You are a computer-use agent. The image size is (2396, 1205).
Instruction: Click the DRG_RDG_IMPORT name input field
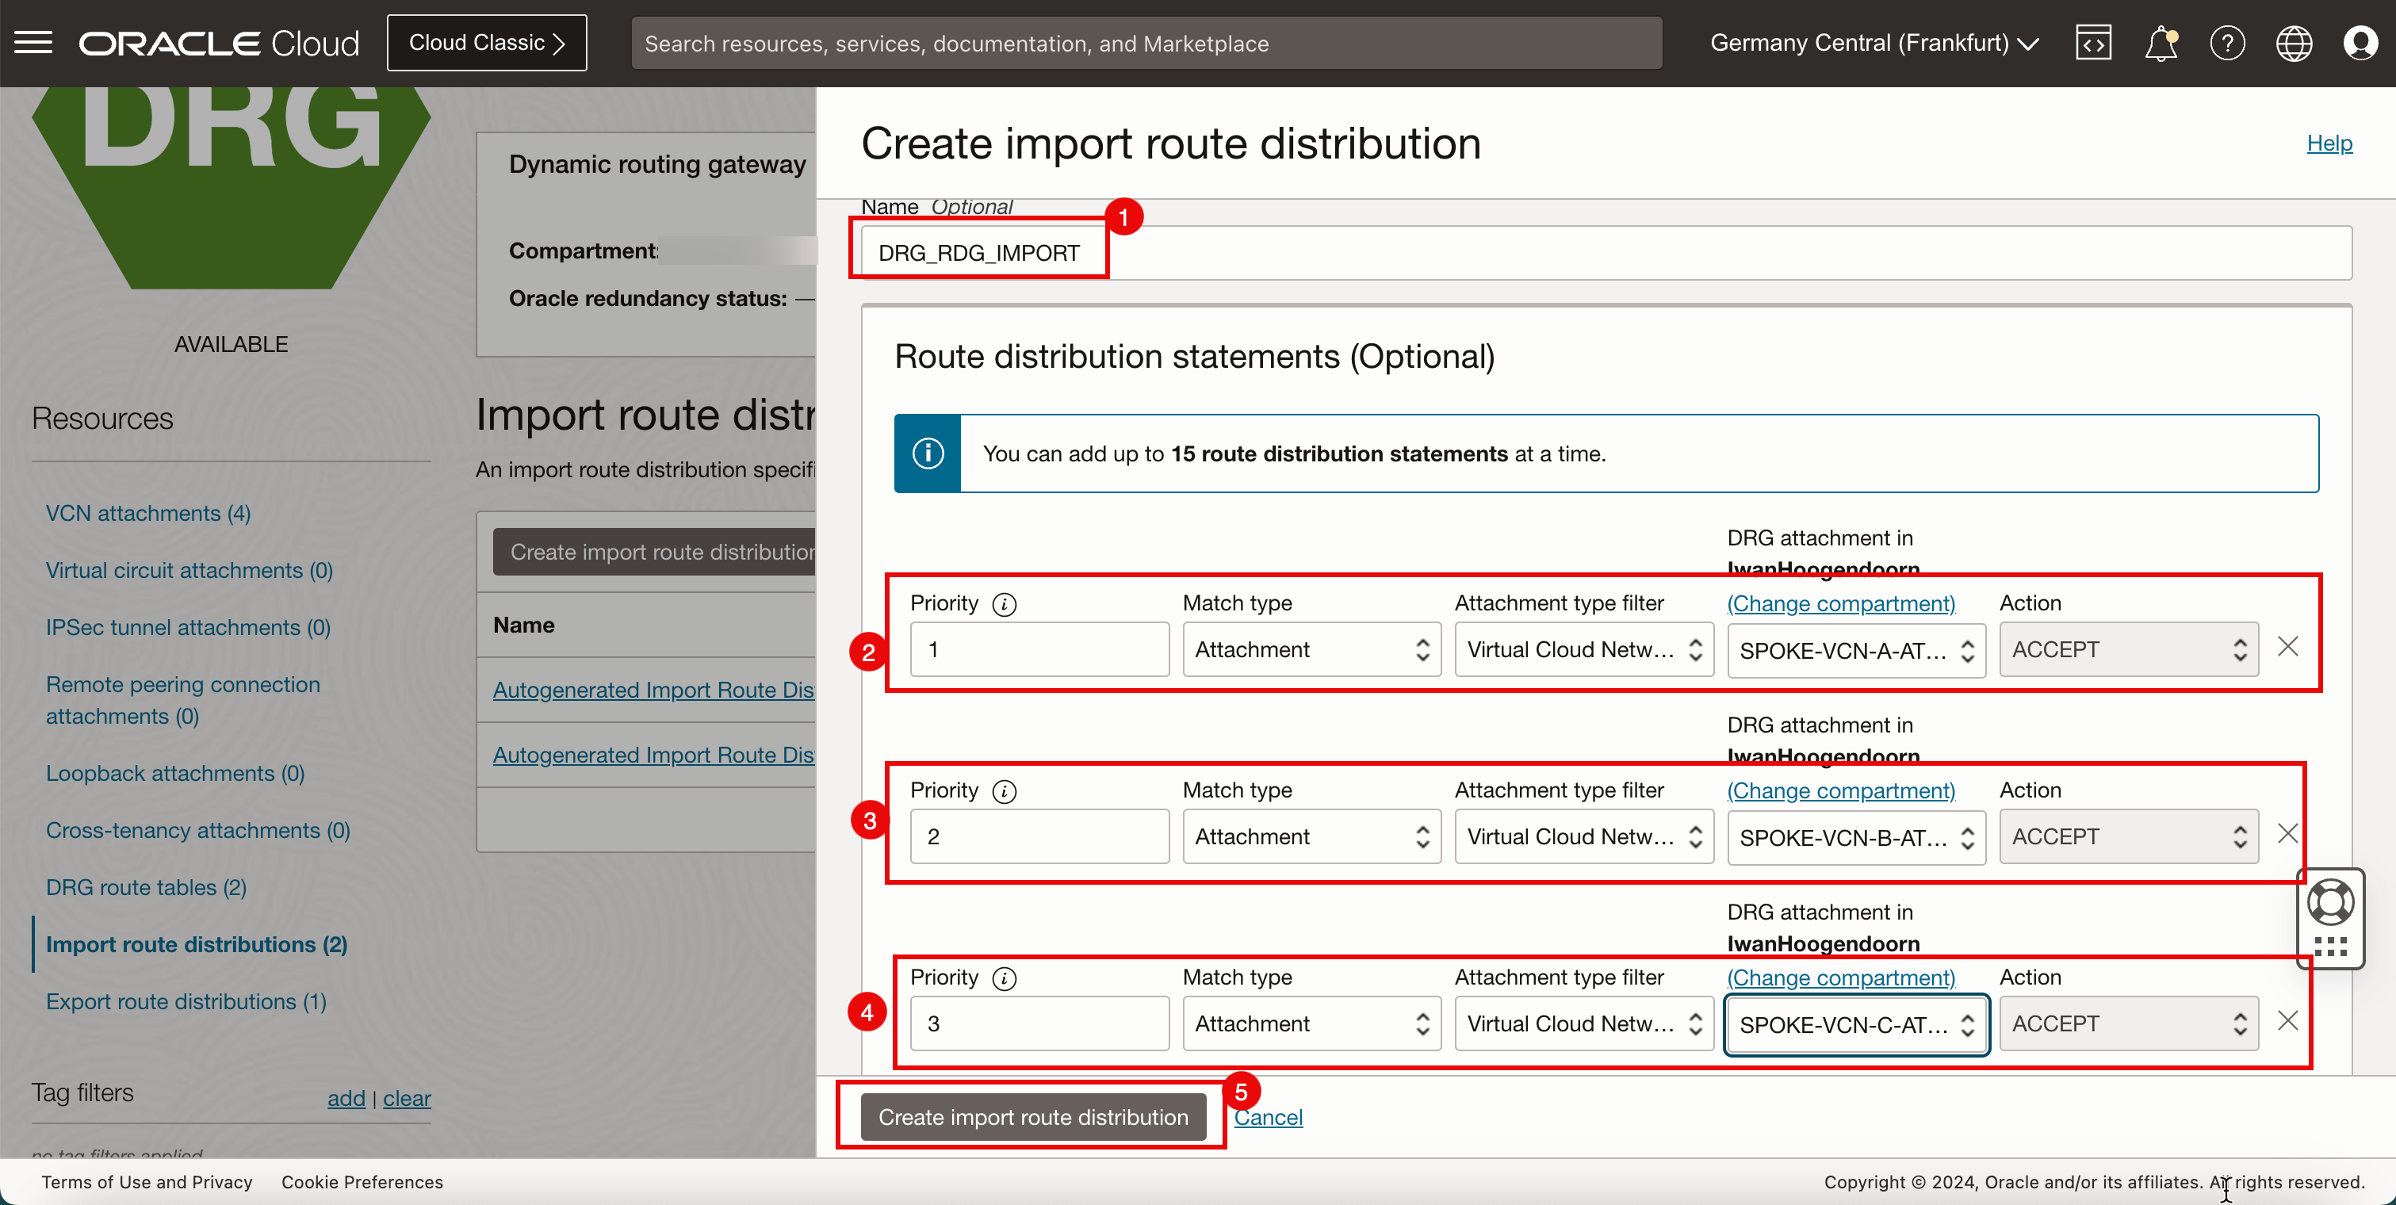(979, 251)
